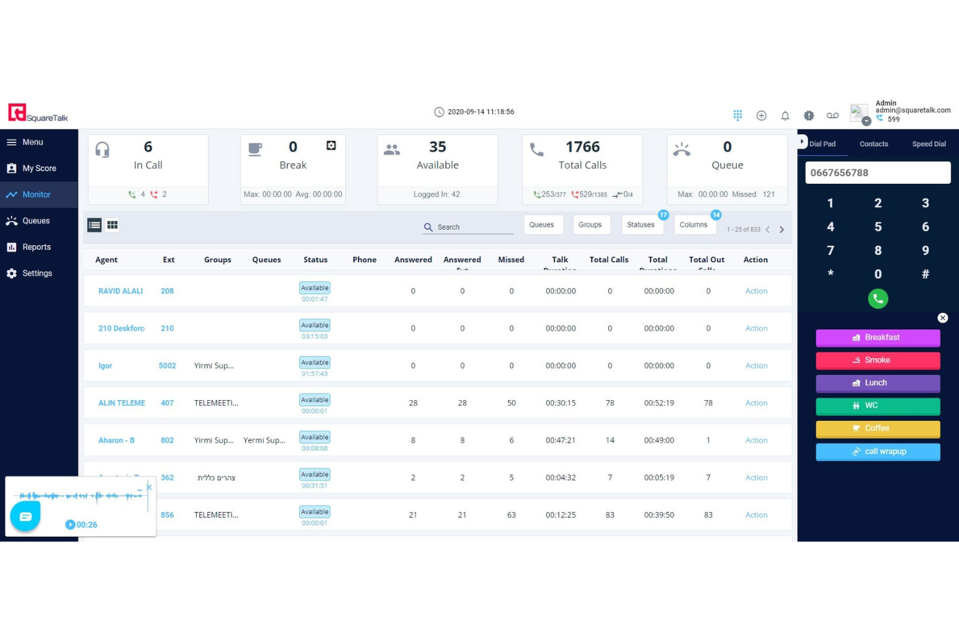The width and height of the screenshot is (959, 639).
Task: Open the dial pad icon in the top bar
Action: [737, 115]
